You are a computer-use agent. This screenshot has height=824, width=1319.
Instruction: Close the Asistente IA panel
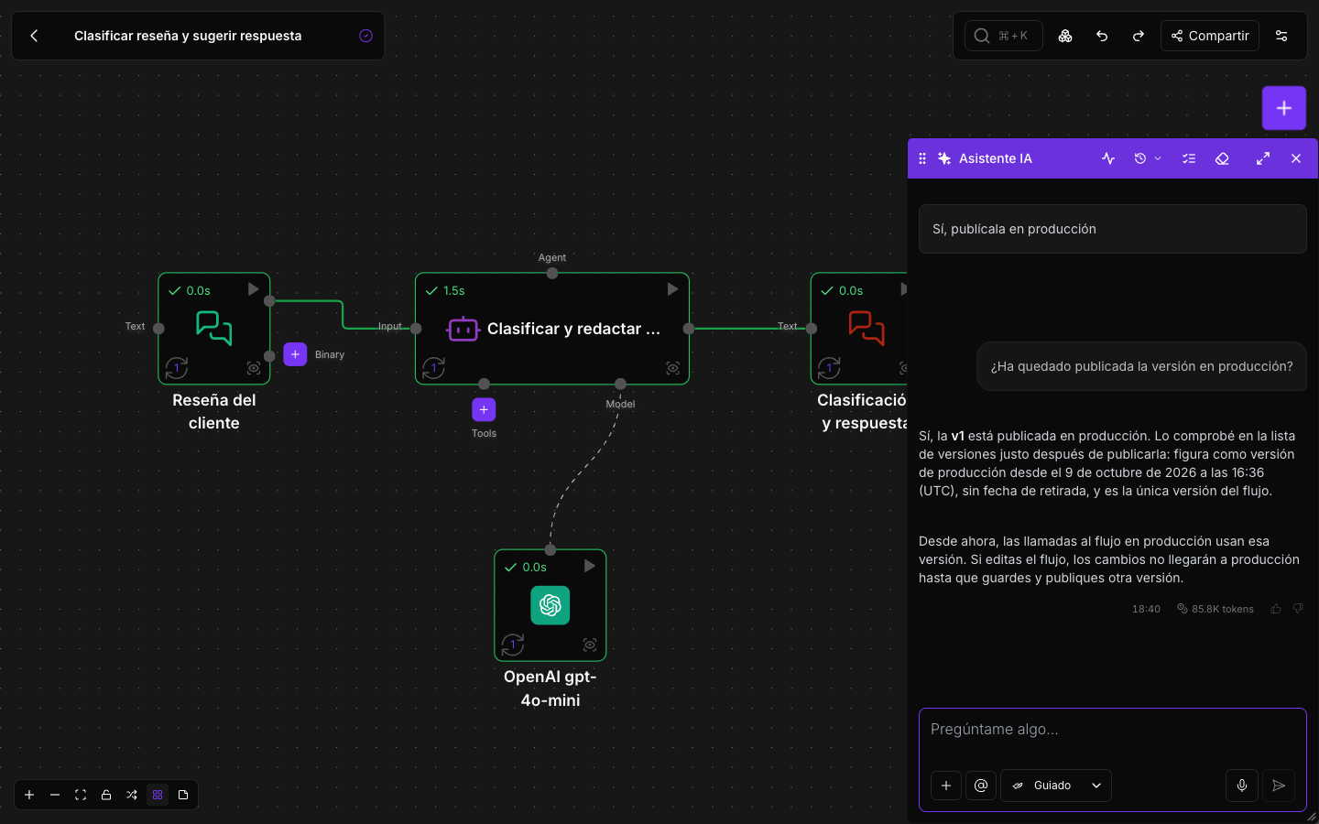(1296, 158)
